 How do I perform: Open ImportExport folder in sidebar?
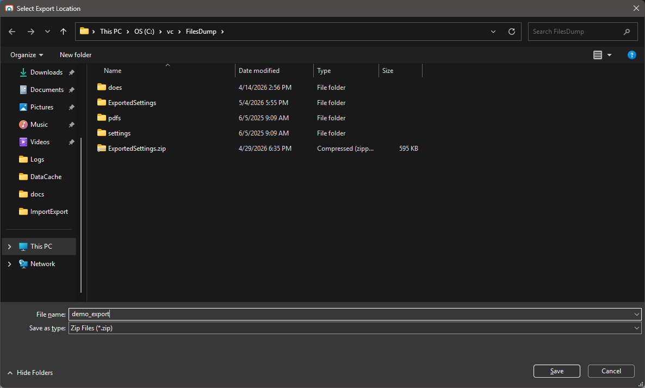pyautogui.click(x=49, y=212)
